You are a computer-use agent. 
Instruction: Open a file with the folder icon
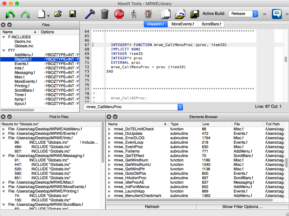(x=58, y=14)
